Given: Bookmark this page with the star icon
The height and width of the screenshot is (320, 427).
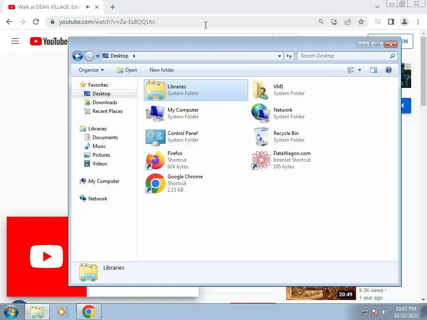Looking at the screenshot, I should 361,22.
